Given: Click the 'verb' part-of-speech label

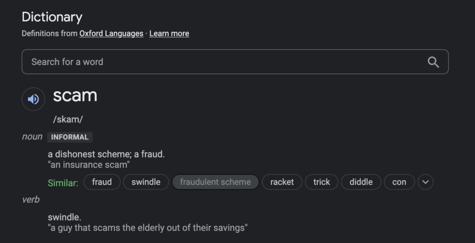Looking at the screenshot, I should [31, 200].
